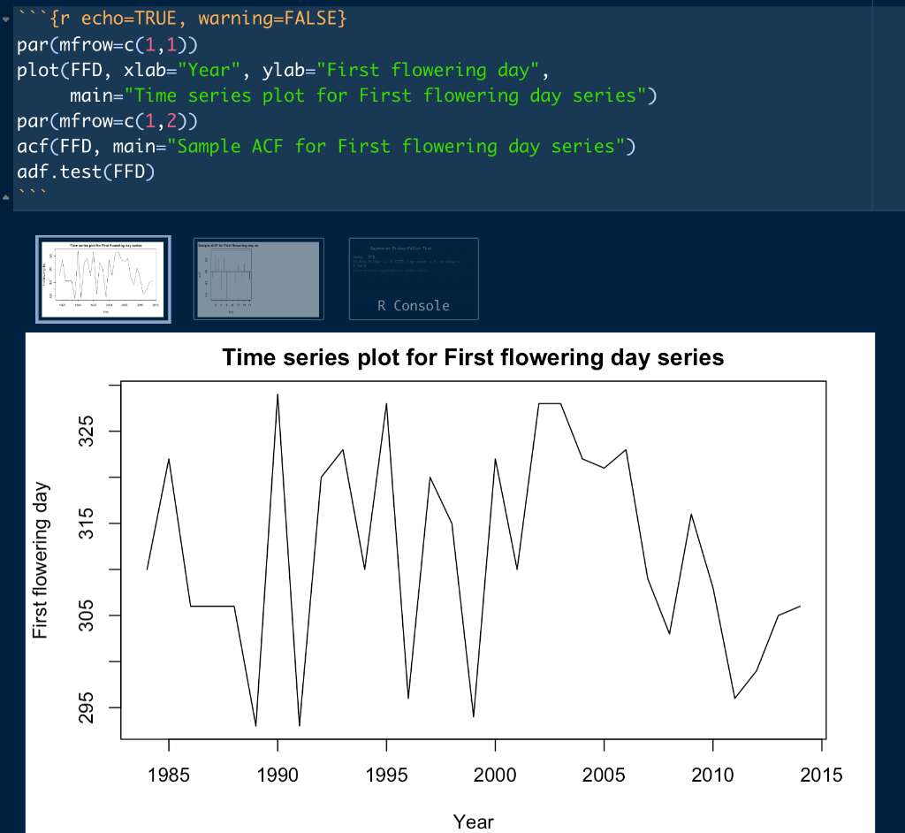
Task: Click the Year axis label on the plot
Action: coord(474,821)
